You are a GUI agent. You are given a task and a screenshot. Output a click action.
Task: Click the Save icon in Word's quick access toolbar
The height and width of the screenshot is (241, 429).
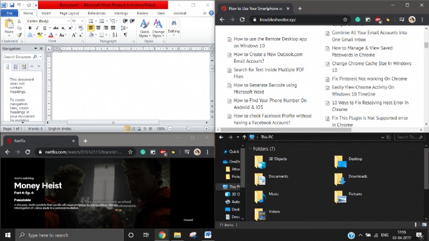tap(11, 4)
